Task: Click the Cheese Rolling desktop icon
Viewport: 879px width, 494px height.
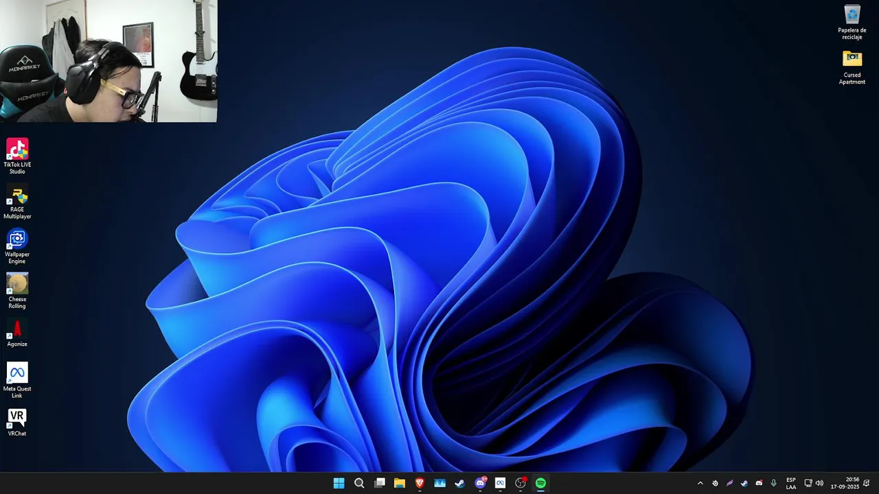Action: pyautogui.click(x=17, y=291)
